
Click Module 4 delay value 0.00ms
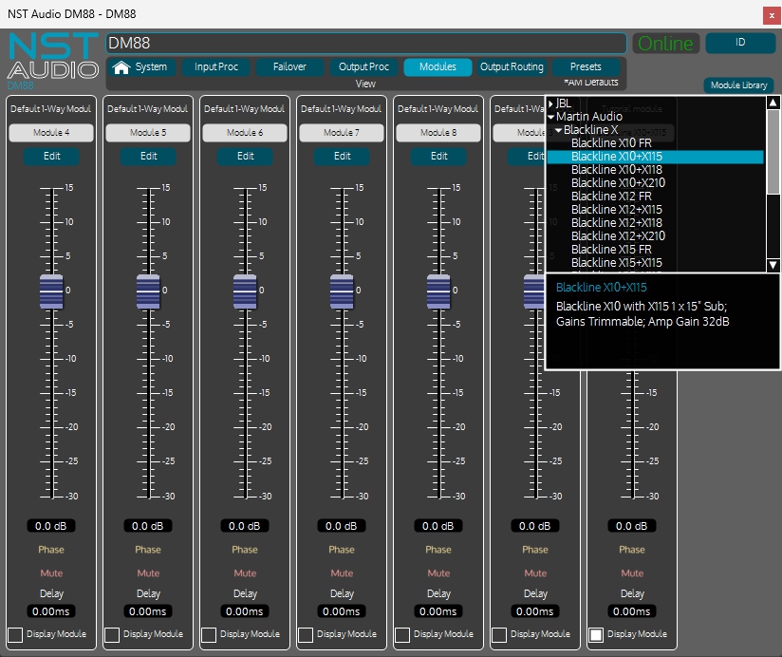(x=51, y=611)
